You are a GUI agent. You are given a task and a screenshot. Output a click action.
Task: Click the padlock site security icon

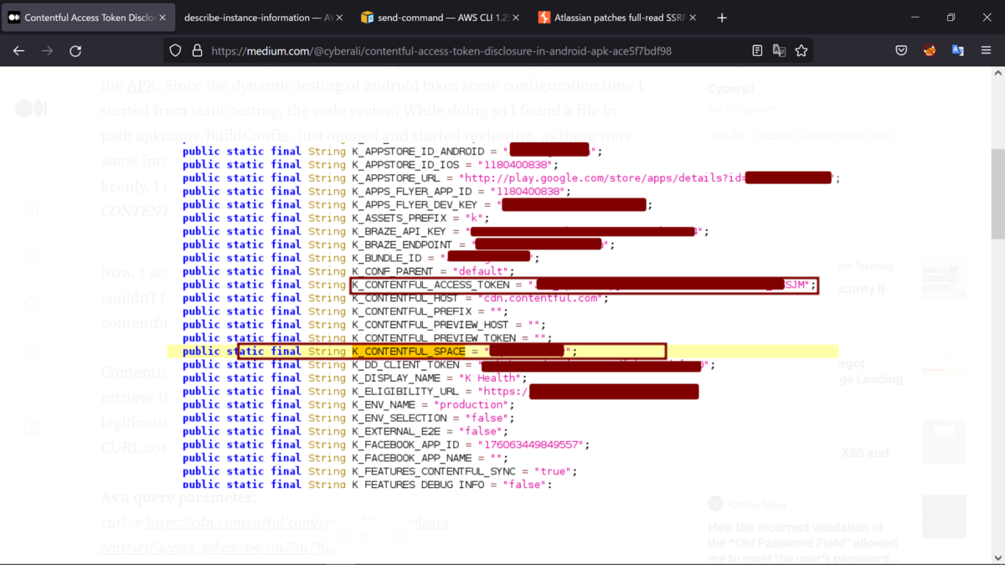[x=197, y=50]
